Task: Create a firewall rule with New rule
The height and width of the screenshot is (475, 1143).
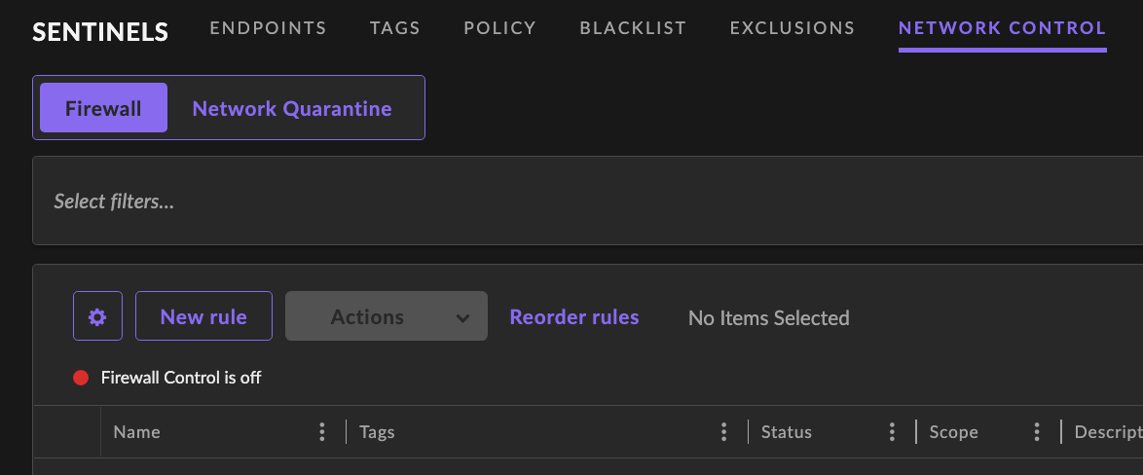Action: coord(203,317)
